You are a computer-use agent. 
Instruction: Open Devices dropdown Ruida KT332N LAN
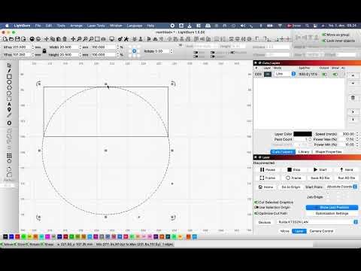tap(317, 222)
